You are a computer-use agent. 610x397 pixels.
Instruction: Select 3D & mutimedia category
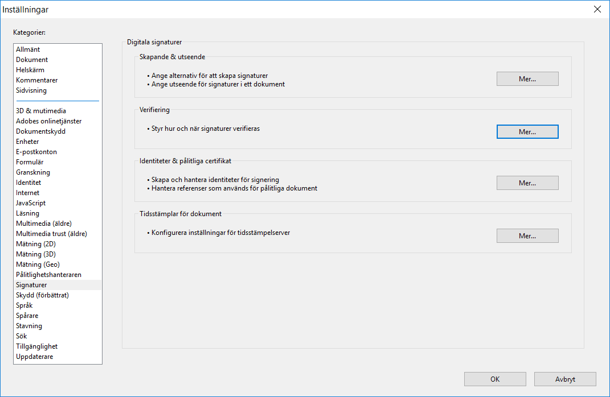[41, 111]
